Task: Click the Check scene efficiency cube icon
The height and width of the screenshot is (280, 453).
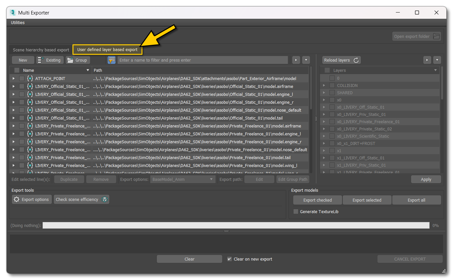Action: click(x=105, y=199)
